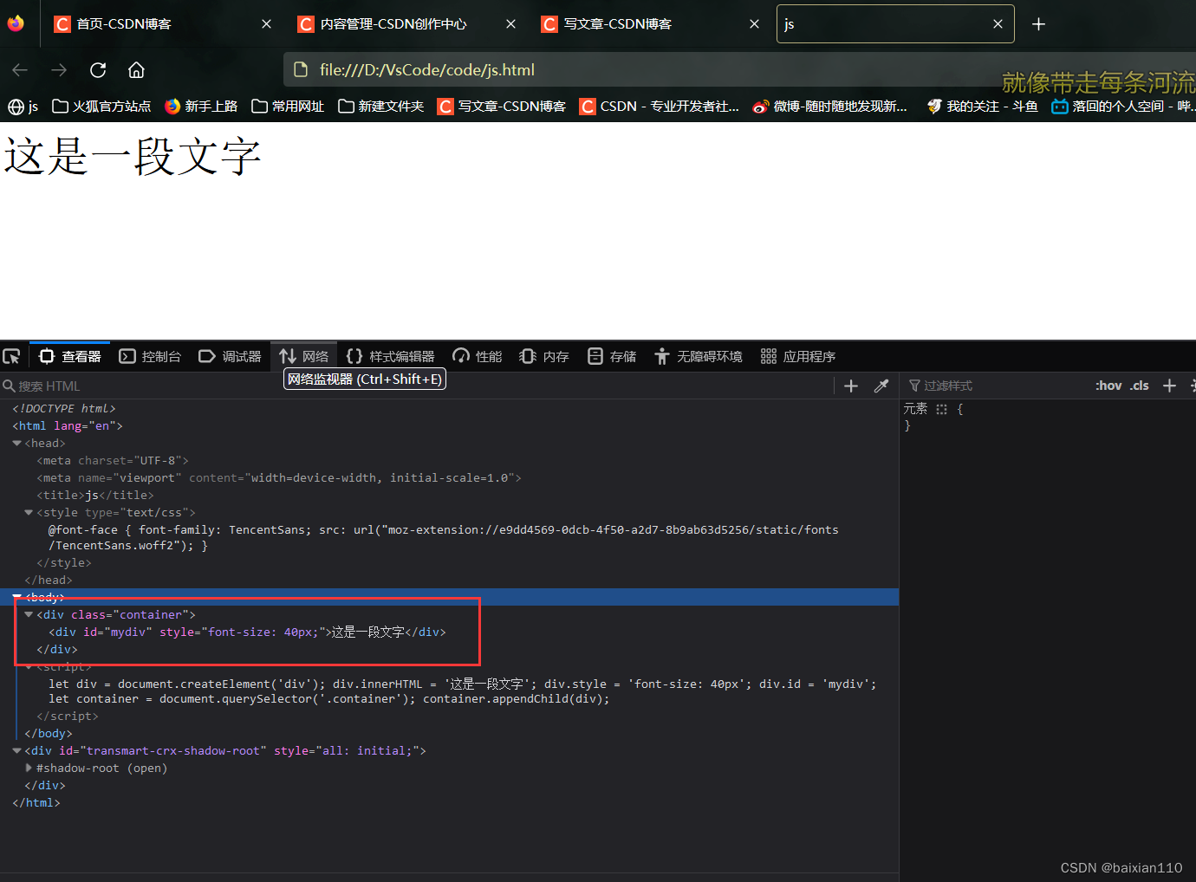1196x882 pixels.
Task: Open 写文章-CSDN博客 bookmark
Action: (502, 106)
